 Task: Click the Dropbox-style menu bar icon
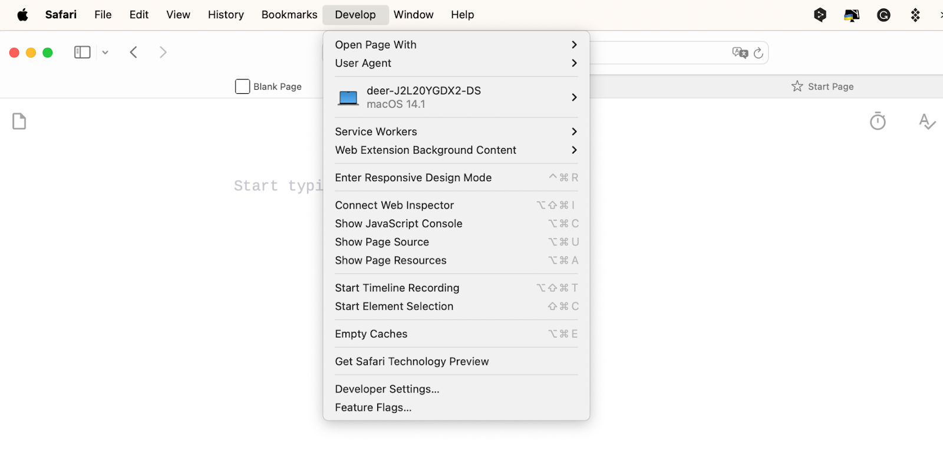click(x=915, y=15)
